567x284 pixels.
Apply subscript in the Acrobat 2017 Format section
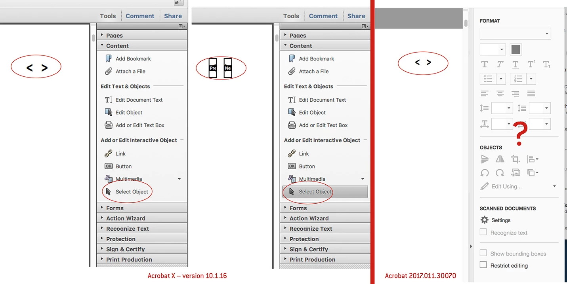coord(546,64)
